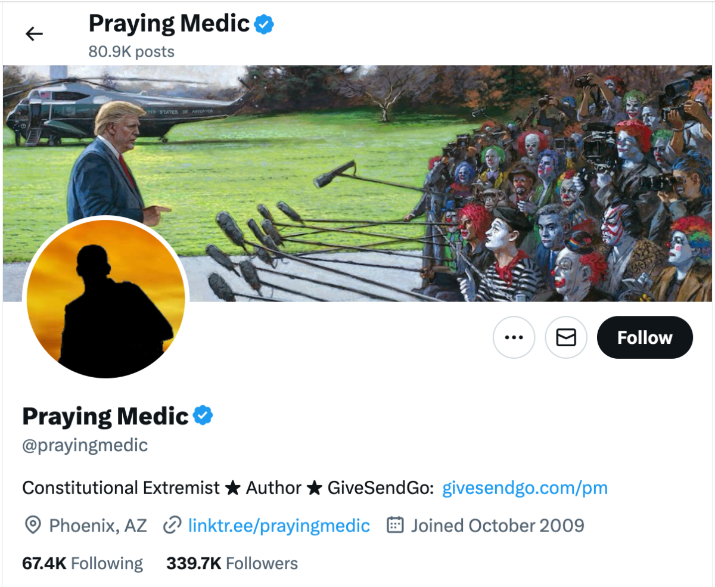Click the chain link icon
715x587 pixels.
click(172, 525)
